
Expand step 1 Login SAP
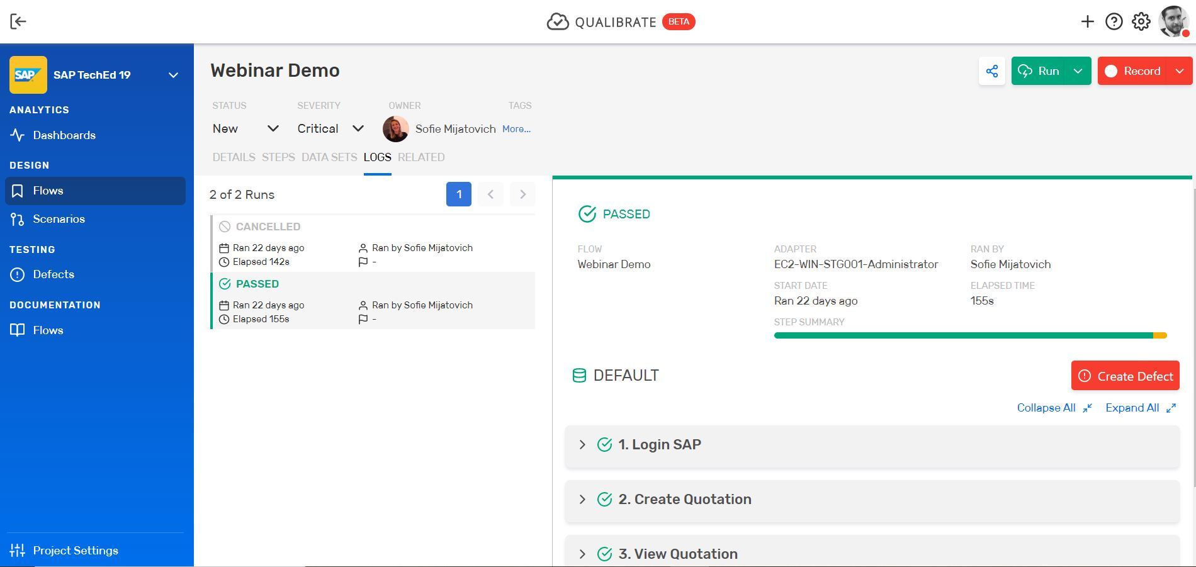pos(582,445)
